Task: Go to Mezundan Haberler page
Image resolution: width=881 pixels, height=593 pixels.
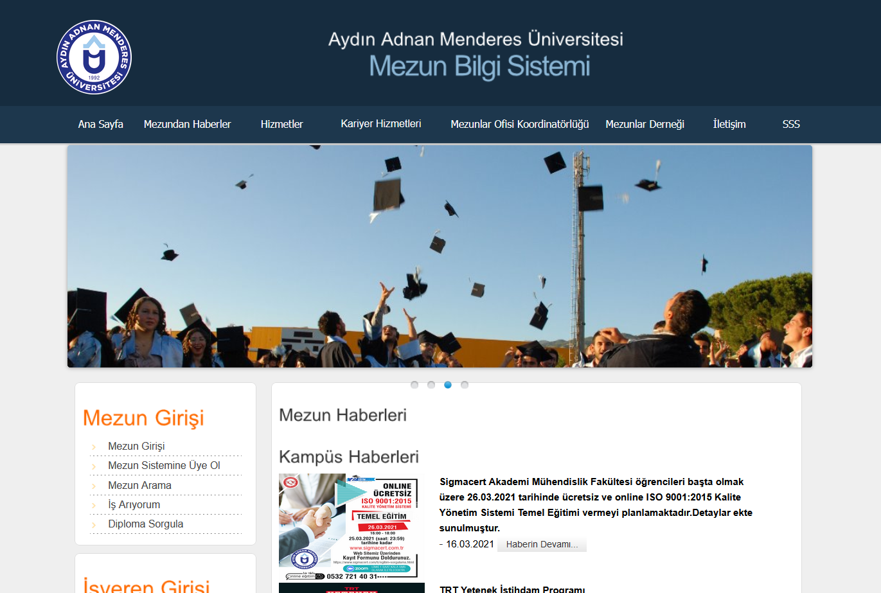Action: [187, 124]
